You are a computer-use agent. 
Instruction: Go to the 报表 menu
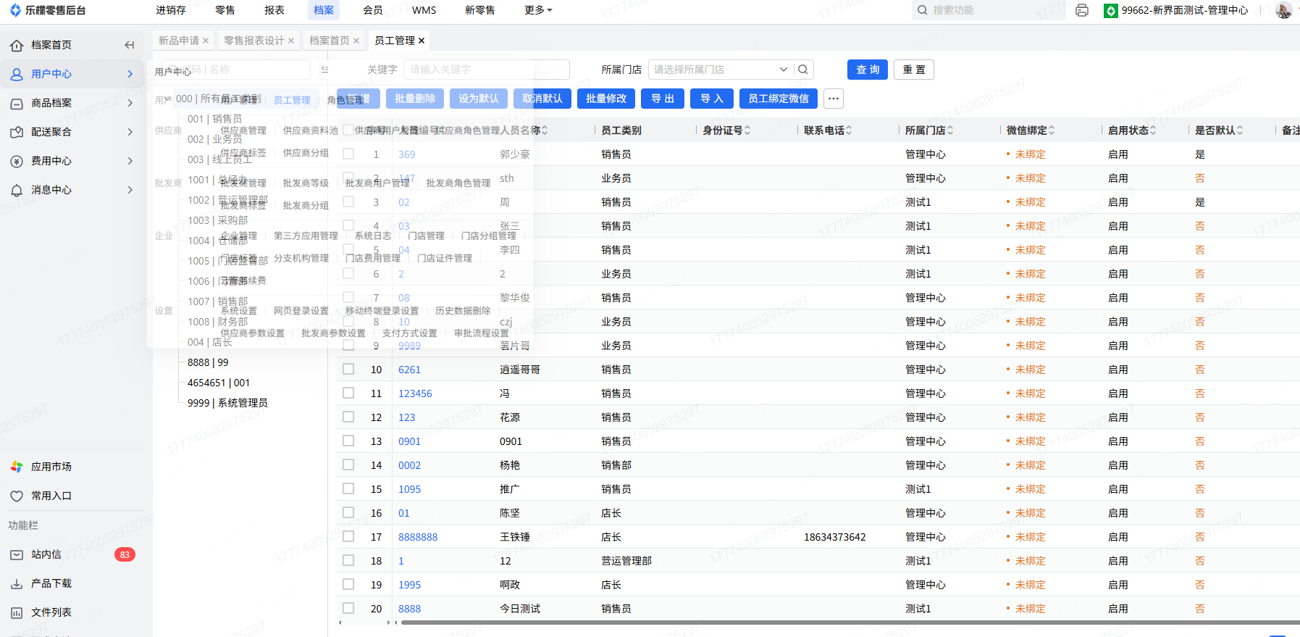click(274, 10)
